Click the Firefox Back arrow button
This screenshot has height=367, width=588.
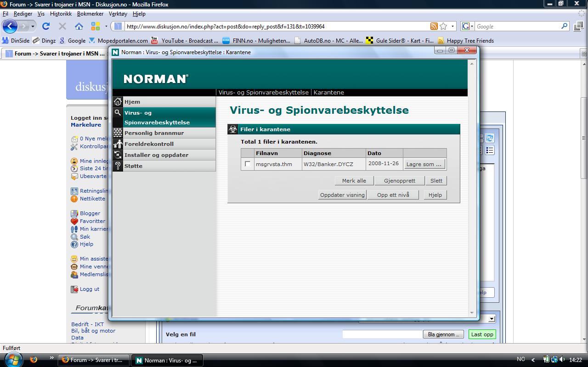[10, 26]
